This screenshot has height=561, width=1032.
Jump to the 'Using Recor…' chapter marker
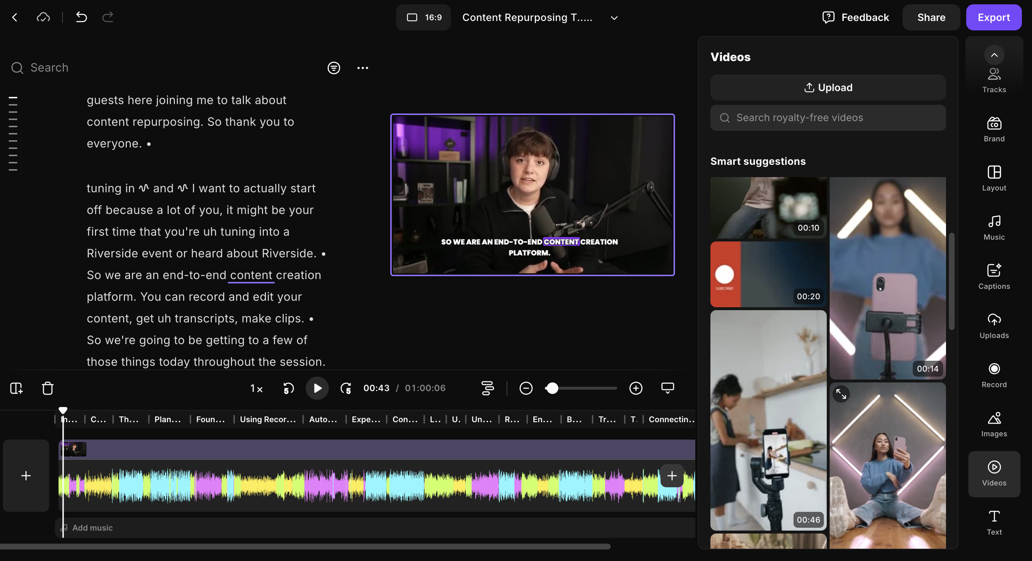pyautogui.click(x=267, y=419)
